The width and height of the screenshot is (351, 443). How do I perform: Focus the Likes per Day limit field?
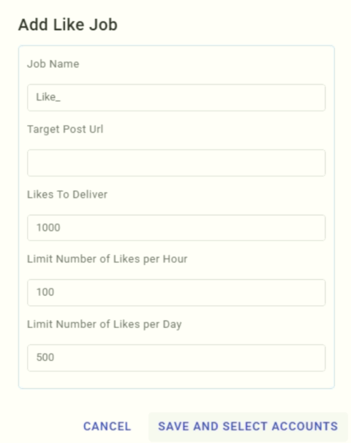point(176,357)
